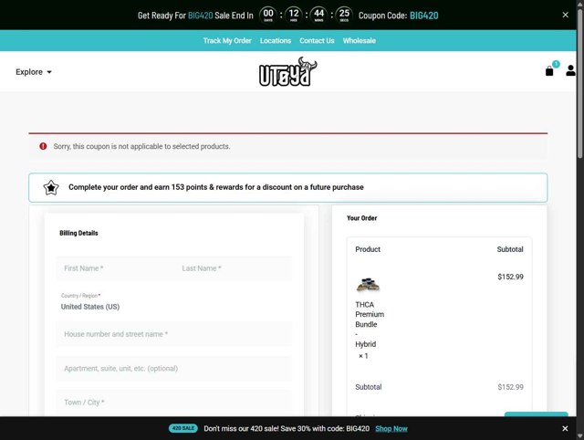Visit the Wholesale page
This screenshot has width=584, height=440.
coord(359,40)
